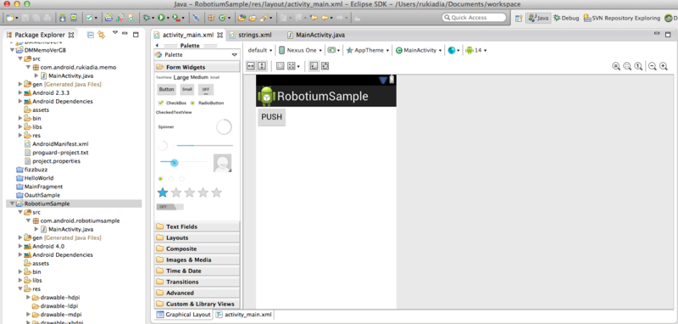The height and width of the screenshot is (324, 678).
Task: Collapse All in Package Explorer
Action: pos(91,35)
